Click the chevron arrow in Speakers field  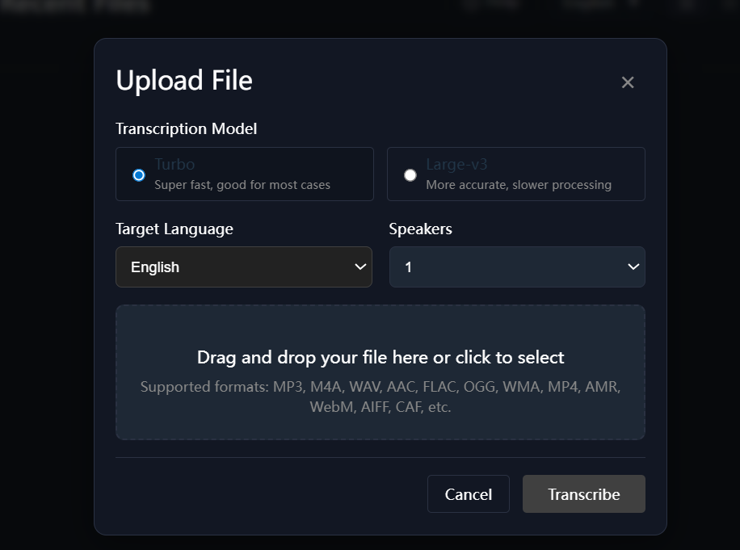coord(633,267)
